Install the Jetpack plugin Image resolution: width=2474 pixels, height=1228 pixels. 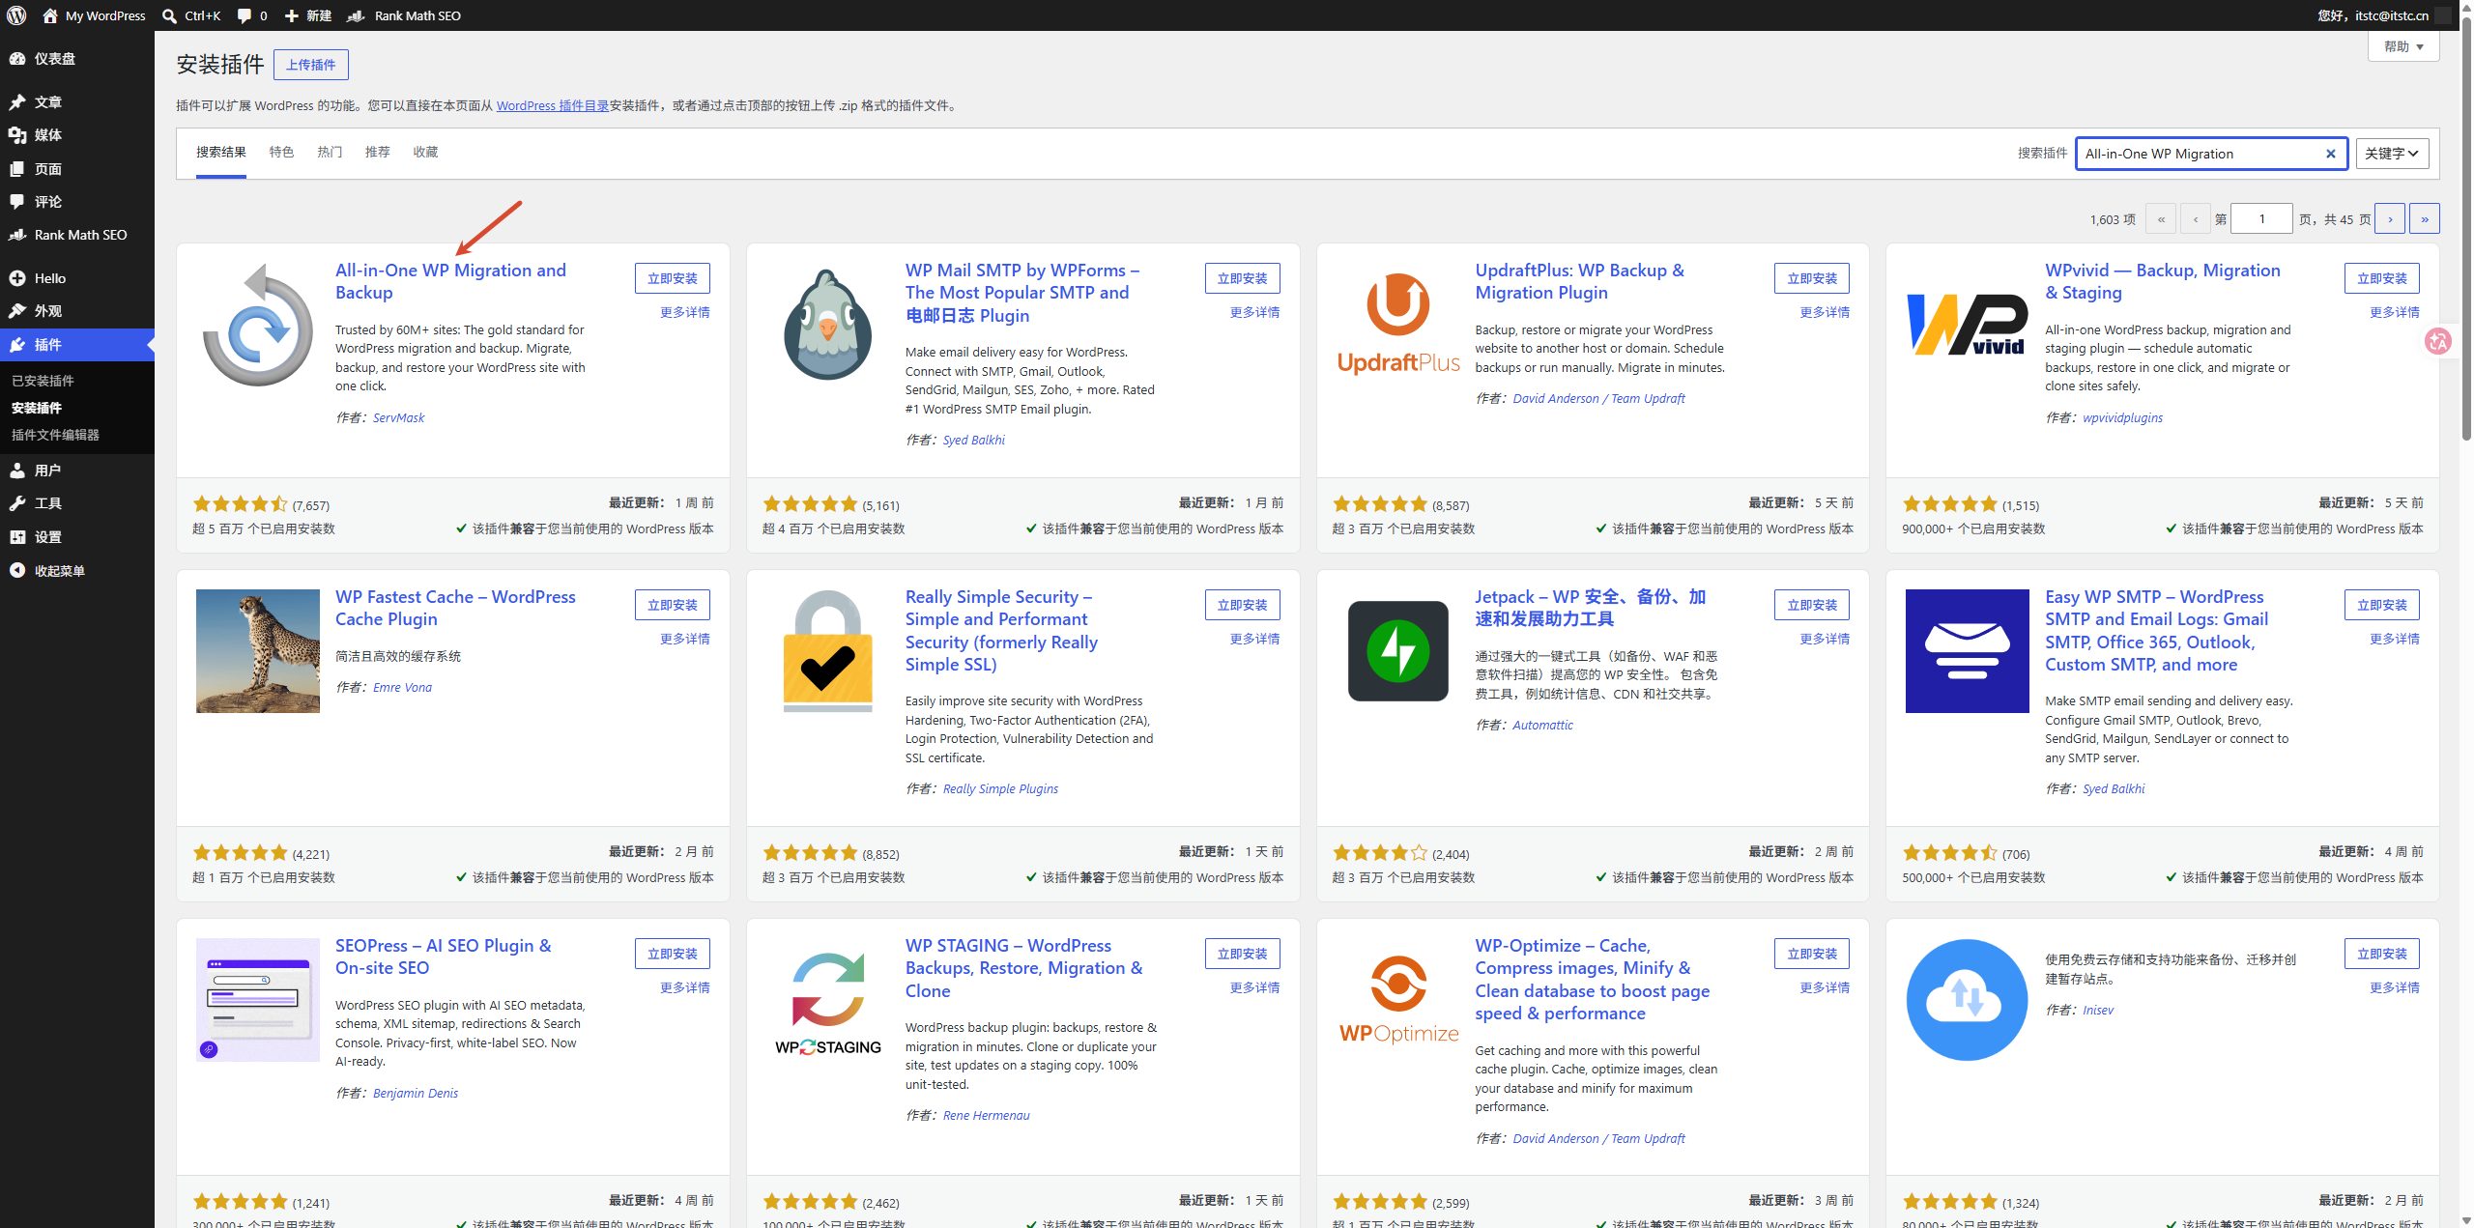click(x=1812, y=605)
